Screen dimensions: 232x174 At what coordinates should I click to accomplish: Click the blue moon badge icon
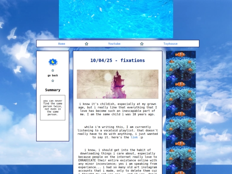coord(53,62)
